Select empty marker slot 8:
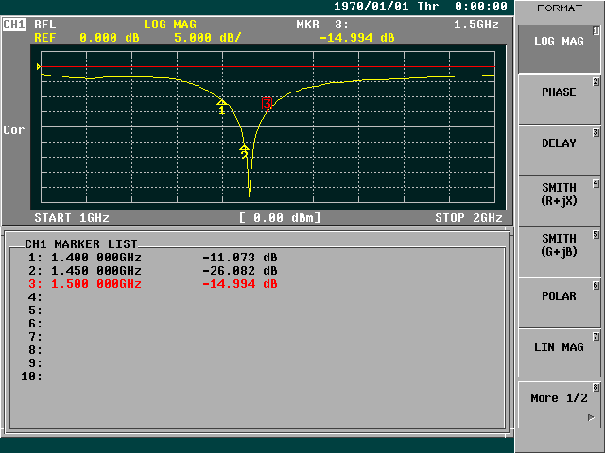 [x=35, y=350]
